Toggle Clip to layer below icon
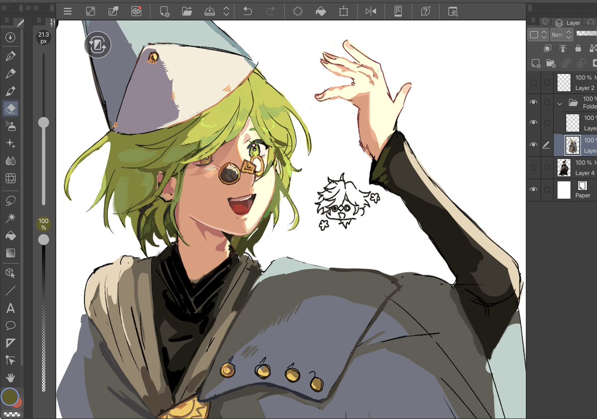 point(548,48)
